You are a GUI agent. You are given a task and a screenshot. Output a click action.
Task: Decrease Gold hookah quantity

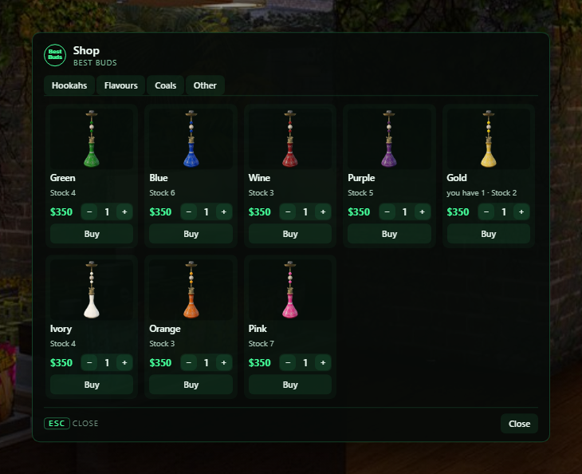(486, 211)
